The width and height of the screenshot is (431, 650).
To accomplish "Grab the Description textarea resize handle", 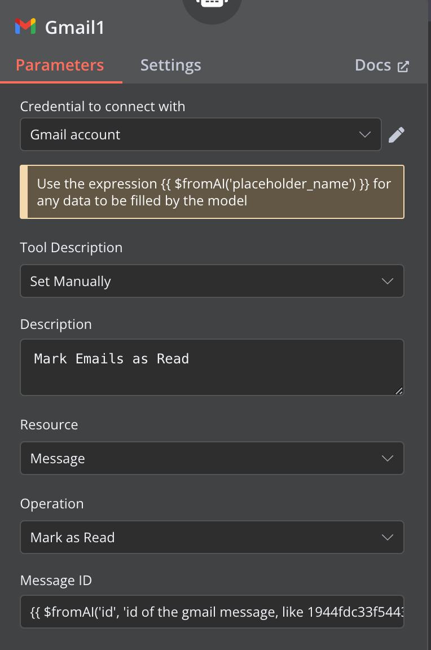I will tap(399, 390).
